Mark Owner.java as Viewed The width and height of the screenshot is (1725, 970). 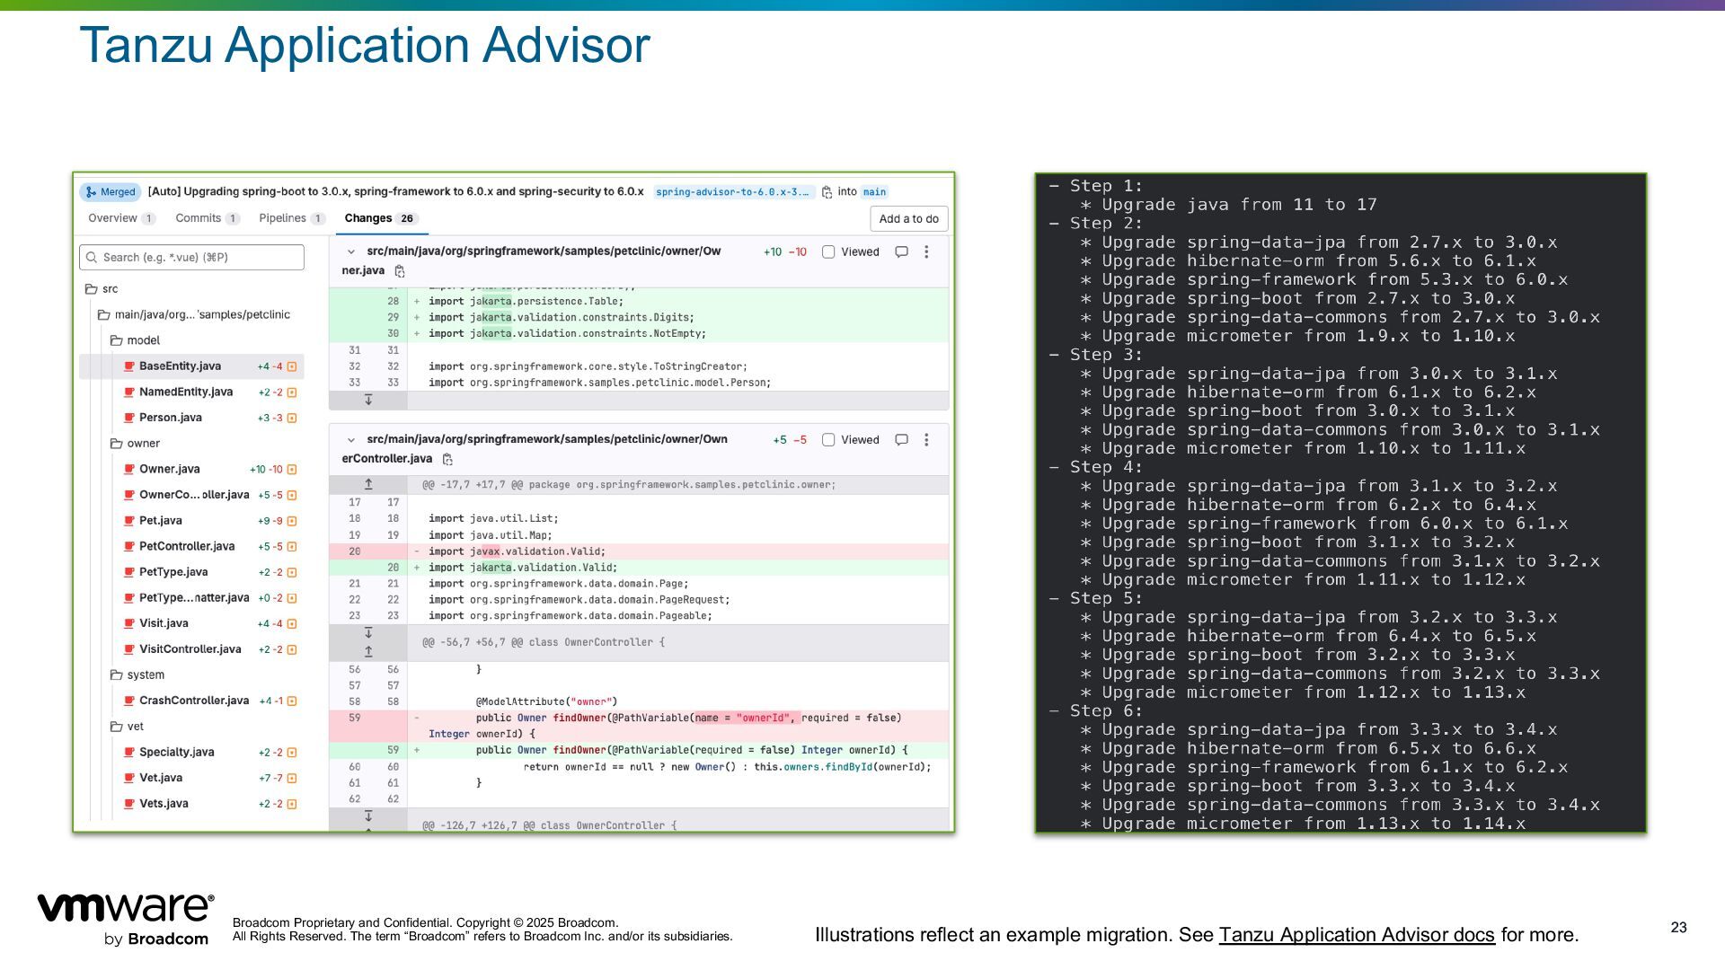(828, 252)
